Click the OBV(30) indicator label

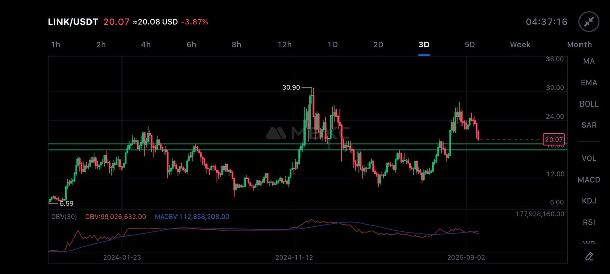pos(64,217)
